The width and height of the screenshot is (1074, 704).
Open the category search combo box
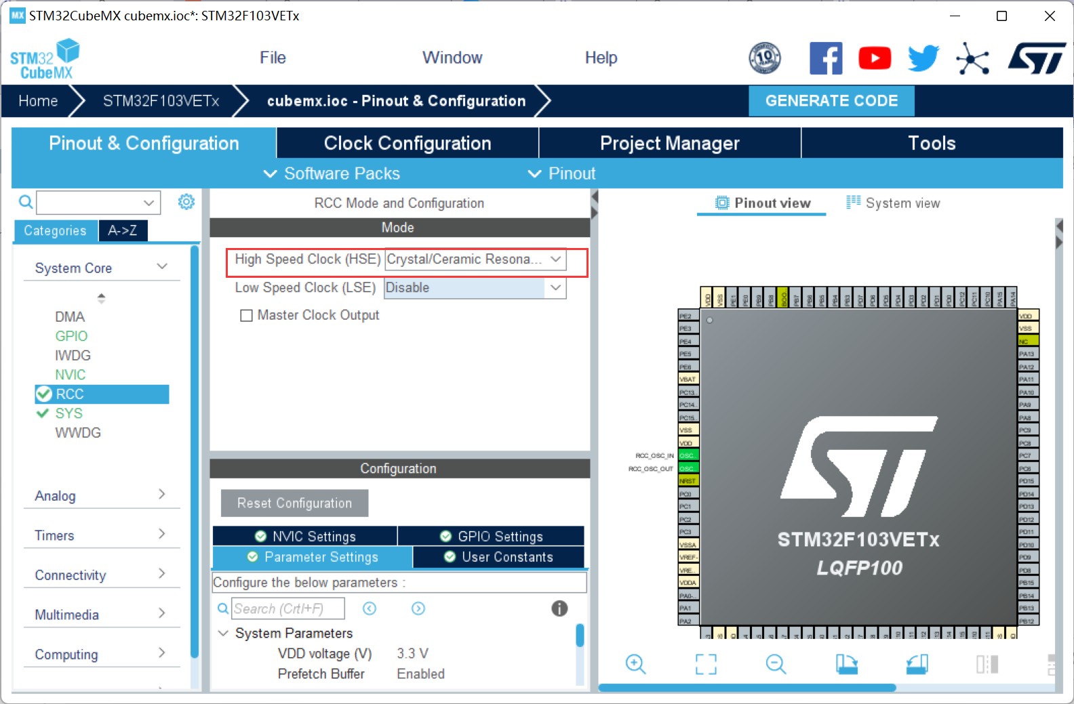(x=98, y=202)
